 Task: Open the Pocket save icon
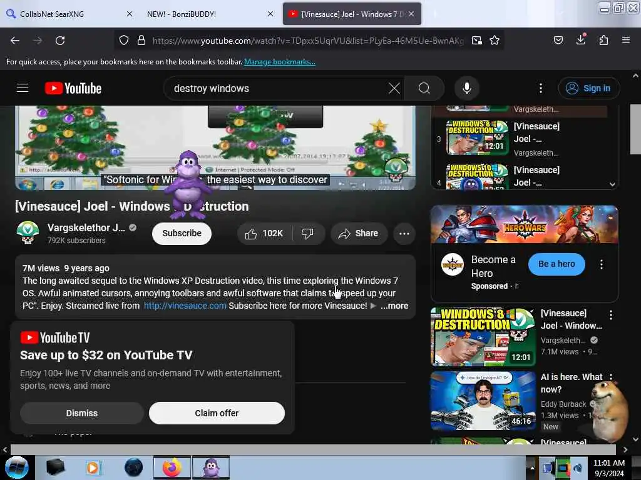[x=558, y=41]
